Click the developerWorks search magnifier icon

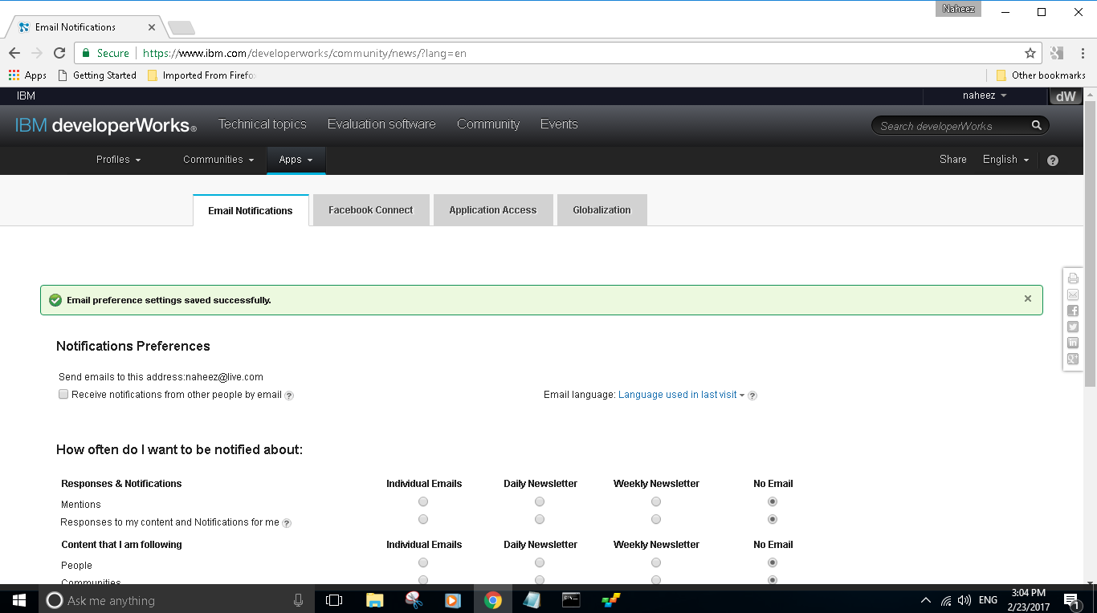pyautogui.click(x=1036, y=125)
